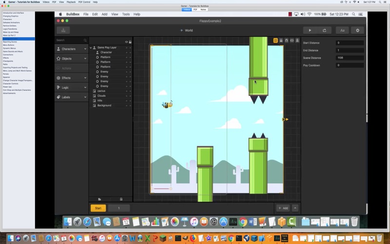390x244 pixels.
Task: Expand the Labels section
Action: [x=71, y=97]
